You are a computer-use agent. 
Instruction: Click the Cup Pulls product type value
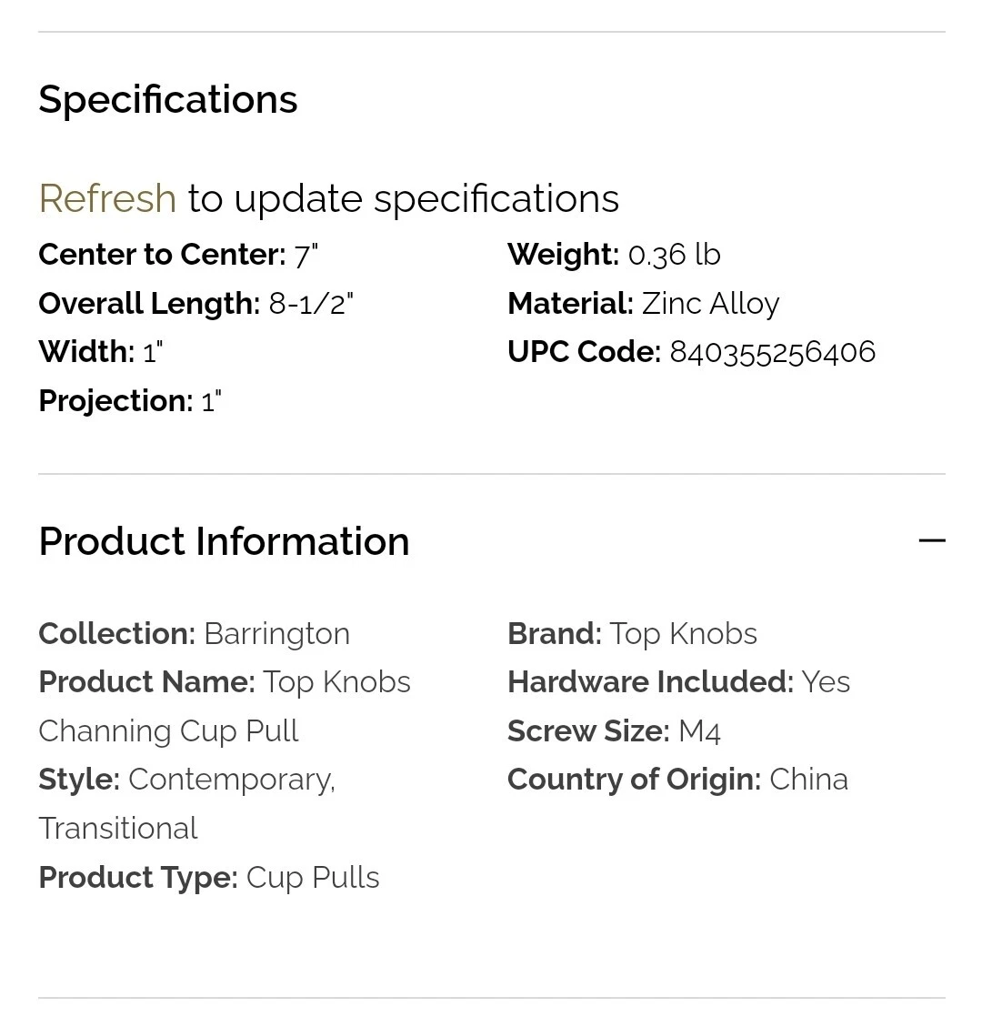[313, 878]
